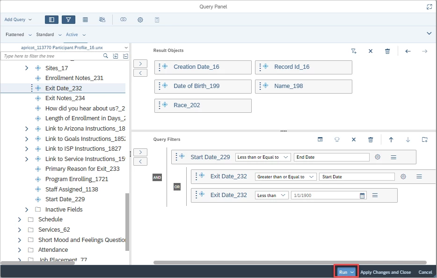Click the database ranking trophy icon
The image size is (437, 278).
click(337, 139)
